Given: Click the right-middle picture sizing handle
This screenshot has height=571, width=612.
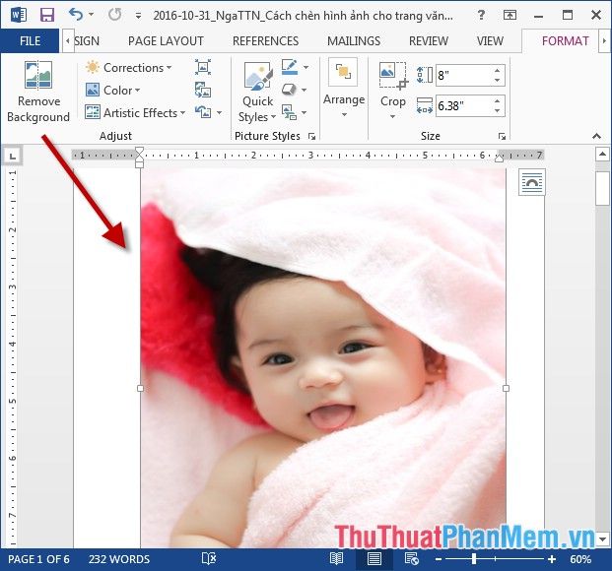Looking at the screenshot, I should [x=507, y=389].
